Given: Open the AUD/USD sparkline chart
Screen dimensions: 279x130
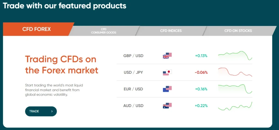Looking at the screenshot, I should pyautogui.click(x=235, y=106).
